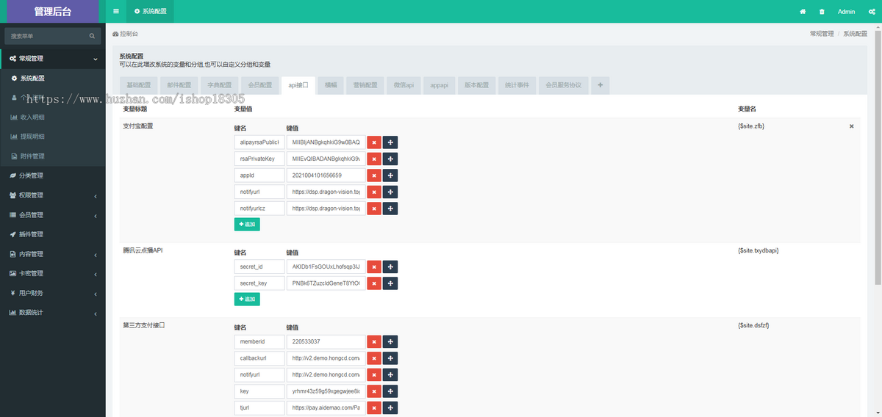This screenshot has height=417, width=882.
Task: Open the cogs settings icon at top right
Action: (x=872, y=12)
